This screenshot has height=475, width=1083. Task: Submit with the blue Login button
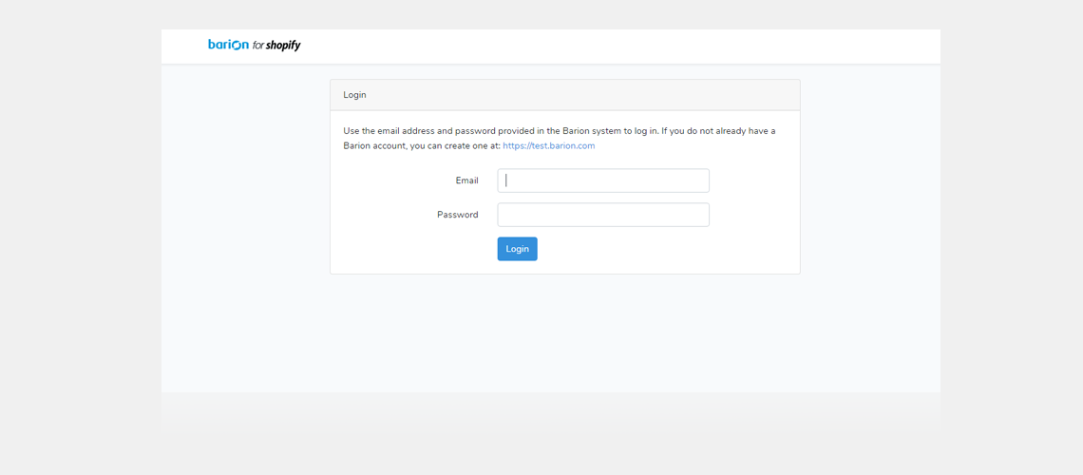[518, 249]
